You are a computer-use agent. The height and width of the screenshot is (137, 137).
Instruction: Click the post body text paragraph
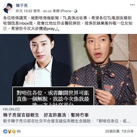68,23
